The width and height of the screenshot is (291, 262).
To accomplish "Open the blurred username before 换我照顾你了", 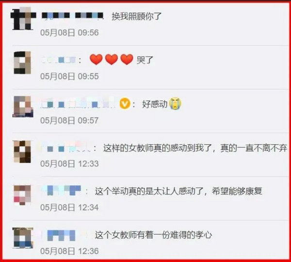I will [x=72, y=16].
